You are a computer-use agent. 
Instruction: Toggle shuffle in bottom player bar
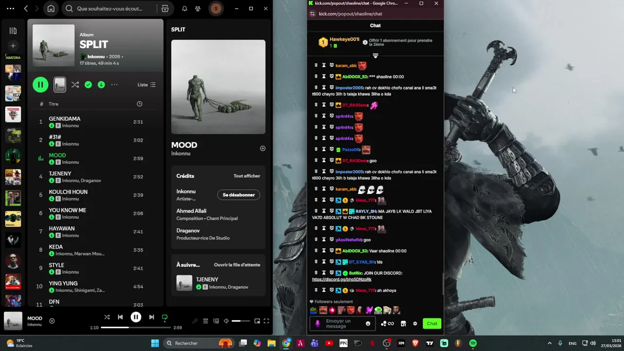(x=107, y=317)
